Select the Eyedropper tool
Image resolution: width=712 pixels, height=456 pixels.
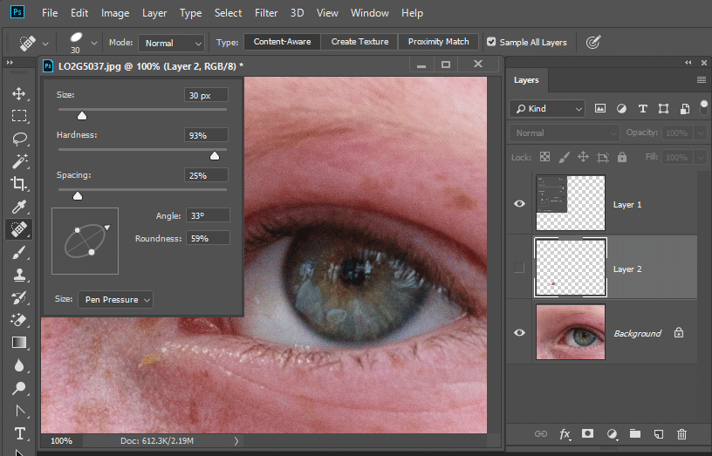[x=19, y=207]
